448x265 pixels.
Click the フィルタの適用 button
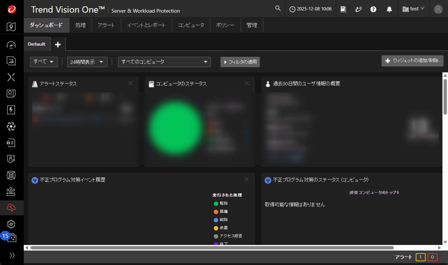click(x=240, y=62)
